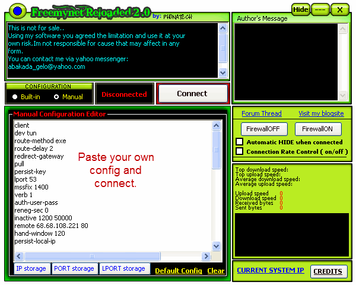Click the 'remote 68.68.108.221 80' config line
This screenshot has height=285, width=356.
pyautogui.click(x=51, y=226)
